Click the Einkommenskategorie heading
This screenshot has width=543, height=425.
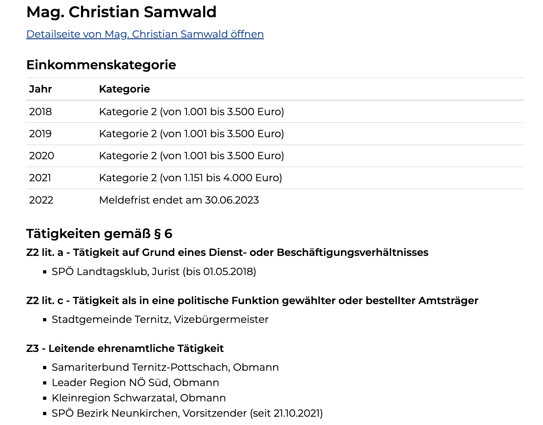click(101, 65)
